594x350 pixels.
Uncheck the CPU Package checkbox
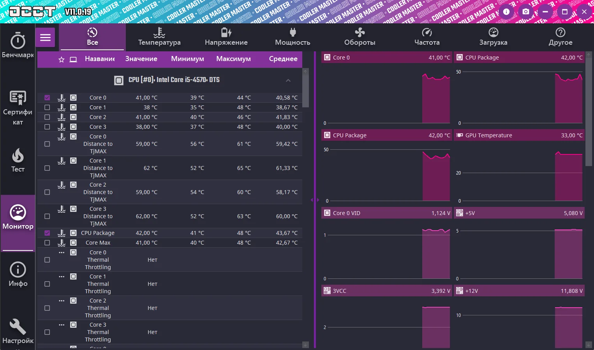[x=47, y=233]
